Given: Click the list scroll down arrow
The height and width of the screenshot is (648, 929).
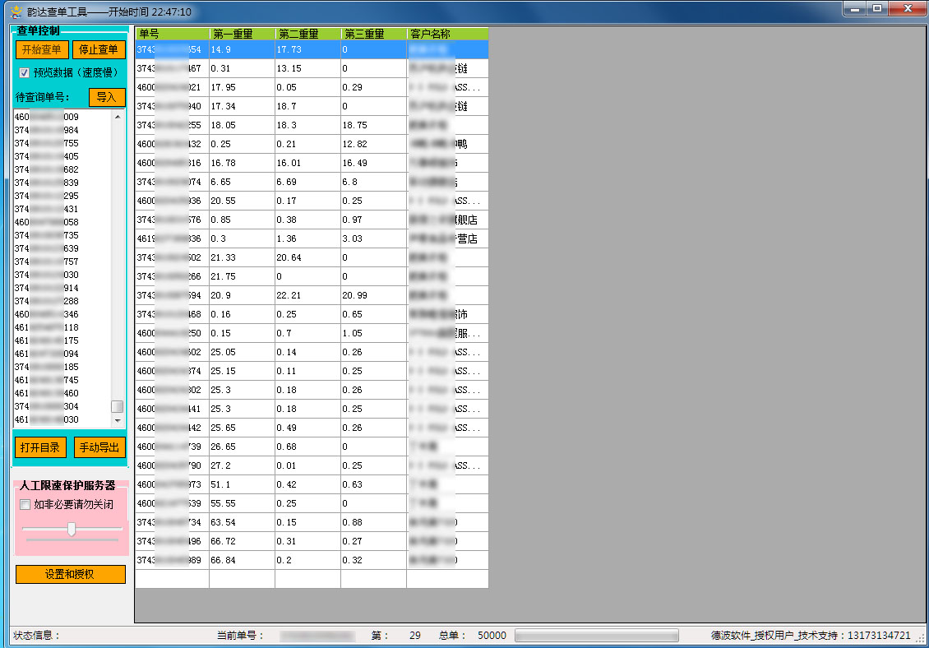Looking at the screenshot, I should click(118, 420).
